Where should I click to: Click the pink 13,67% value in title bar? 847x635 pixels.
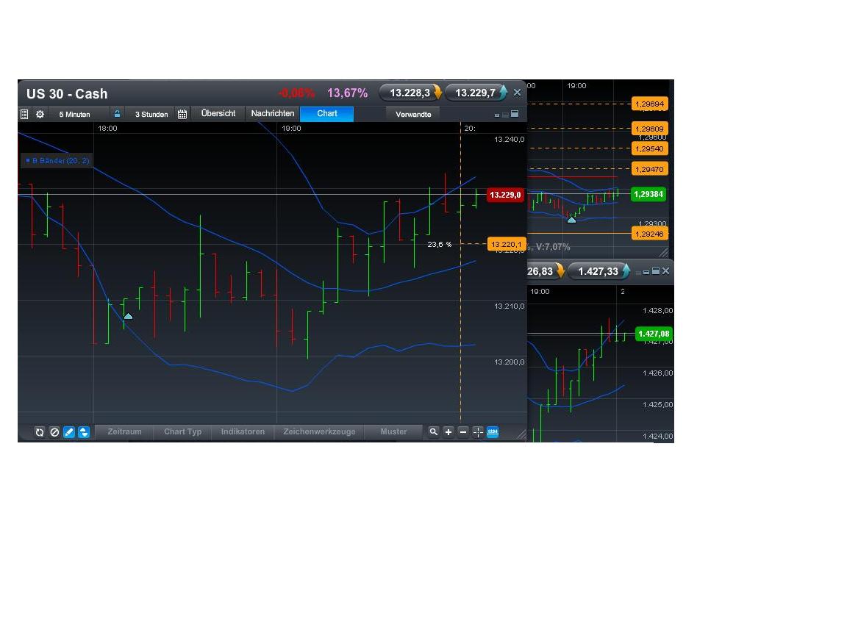[x=347, y=93]
